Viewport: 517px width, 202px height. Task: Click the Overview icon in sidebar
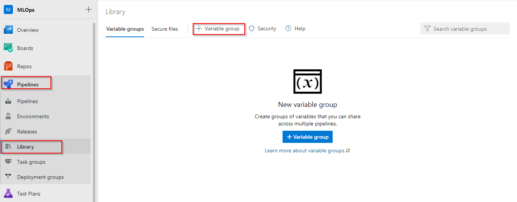8,30
